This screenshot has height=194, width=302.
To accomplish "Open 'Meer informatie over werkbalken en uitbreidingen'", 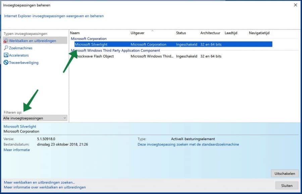I will pos(45,187).
